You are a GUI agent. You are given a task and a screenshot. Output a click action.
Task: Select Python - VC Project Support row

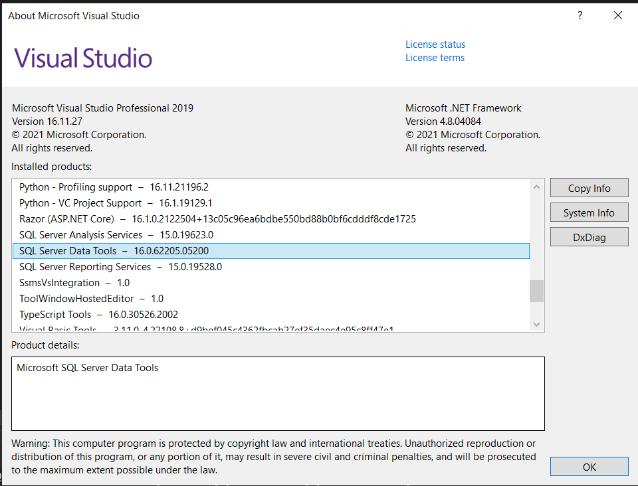[x=271, y=202]
